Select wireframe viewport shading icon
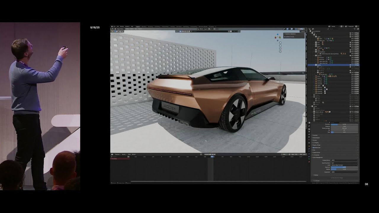 [x=298, y=29]
